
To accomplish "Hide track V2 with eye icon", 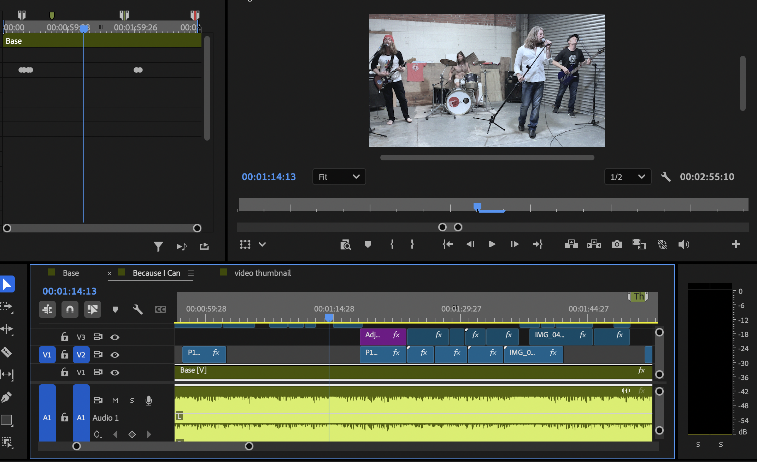I will point(115,355).
